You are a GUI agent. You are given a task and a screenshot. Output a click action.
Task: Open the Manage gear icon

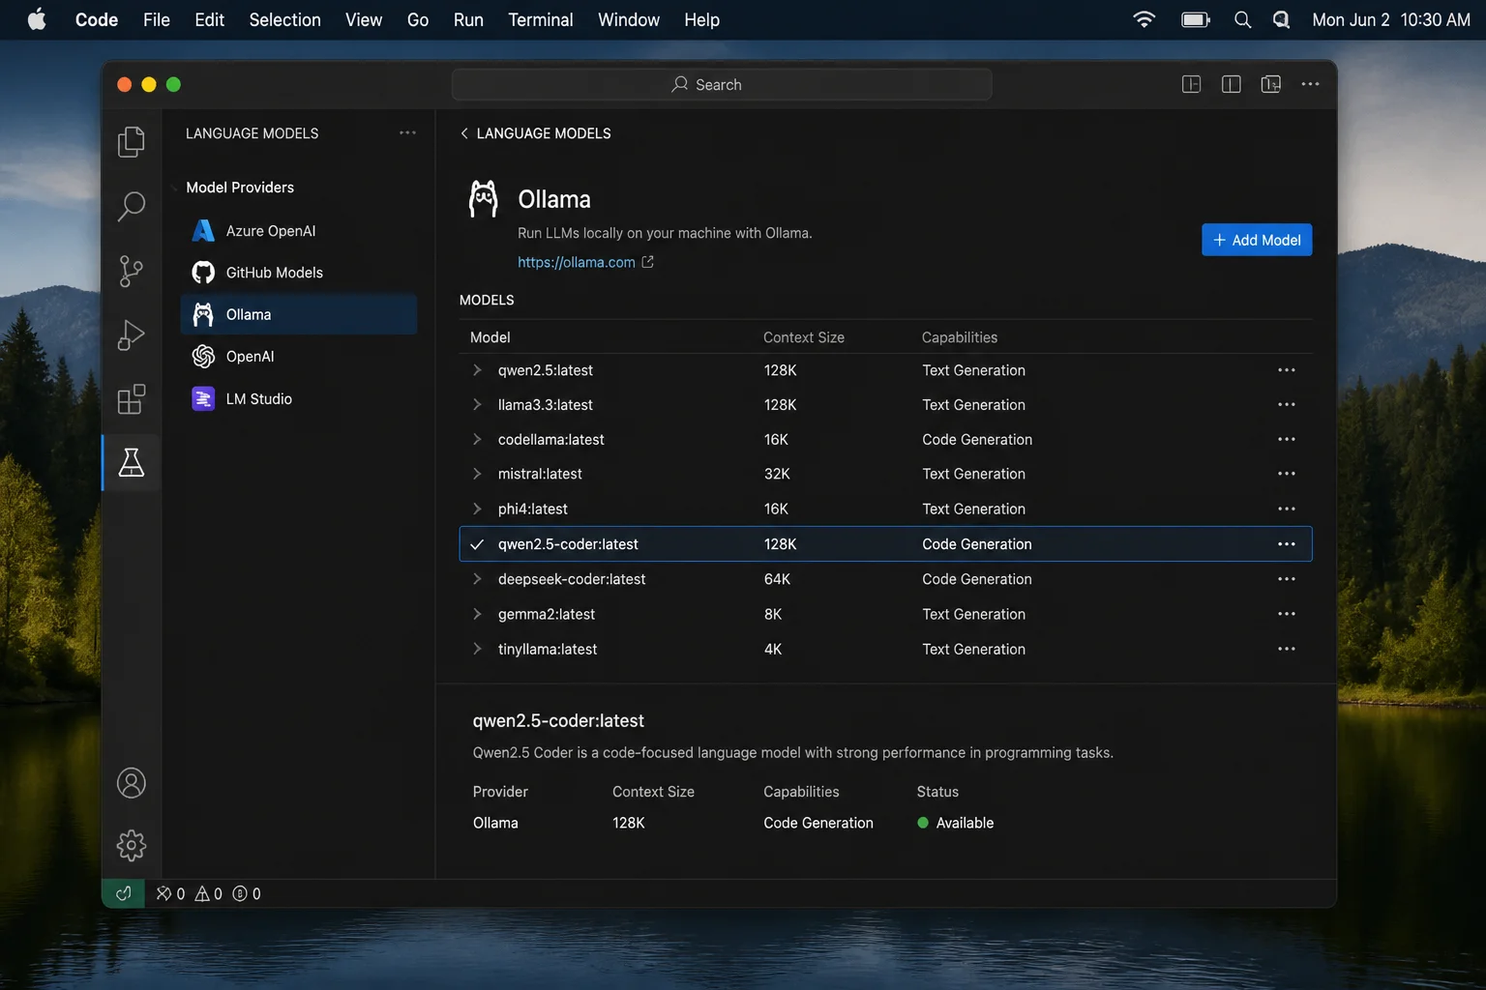(x=132, y=846)
